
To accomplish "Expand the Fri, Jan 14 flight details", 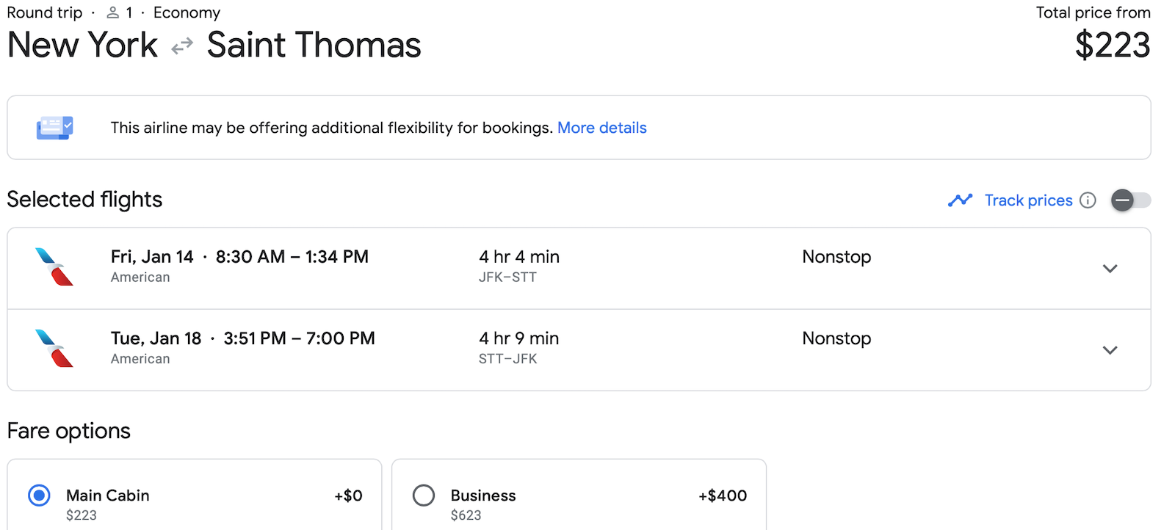I will click(1110, 269).
